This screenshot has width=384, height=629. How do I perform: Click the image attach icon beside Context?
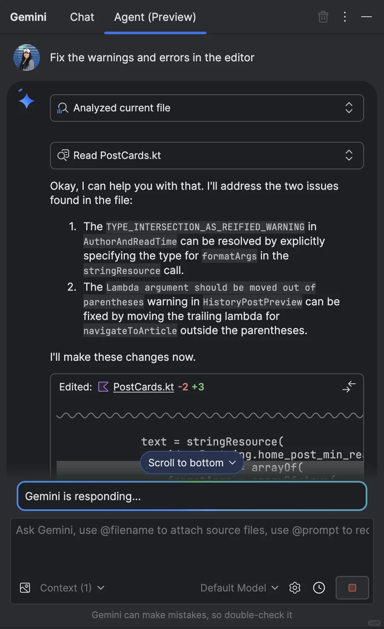25,588
